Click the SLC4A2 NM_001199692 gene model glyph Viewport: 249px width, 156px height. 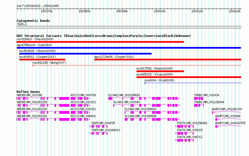click(144, 99)
